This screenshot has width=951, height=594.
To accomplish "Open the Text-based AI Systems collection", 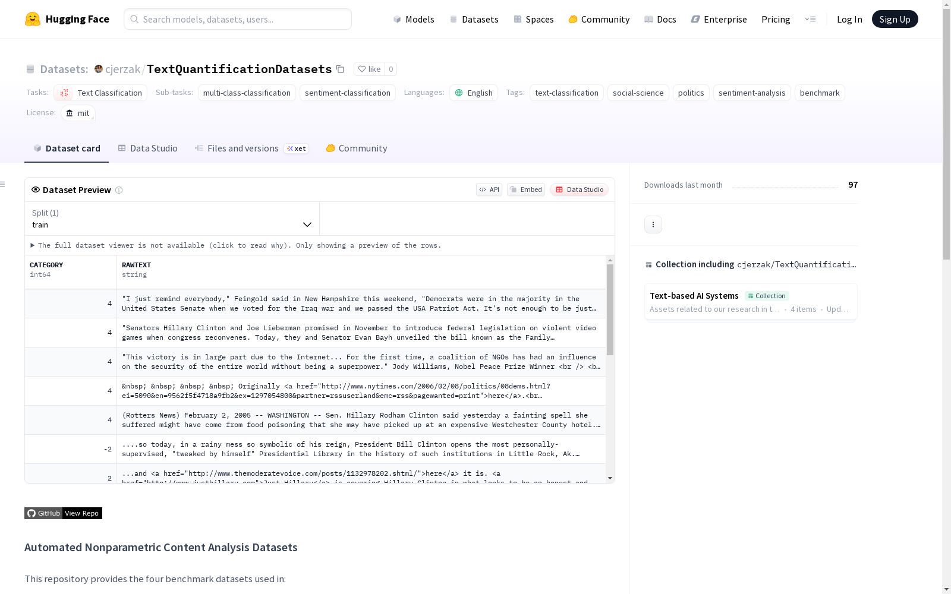I will (x=751, y=302).
